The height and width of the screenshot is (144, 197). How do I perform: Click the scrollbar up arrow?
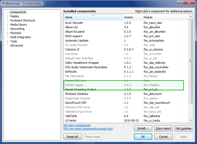(191, 16)
